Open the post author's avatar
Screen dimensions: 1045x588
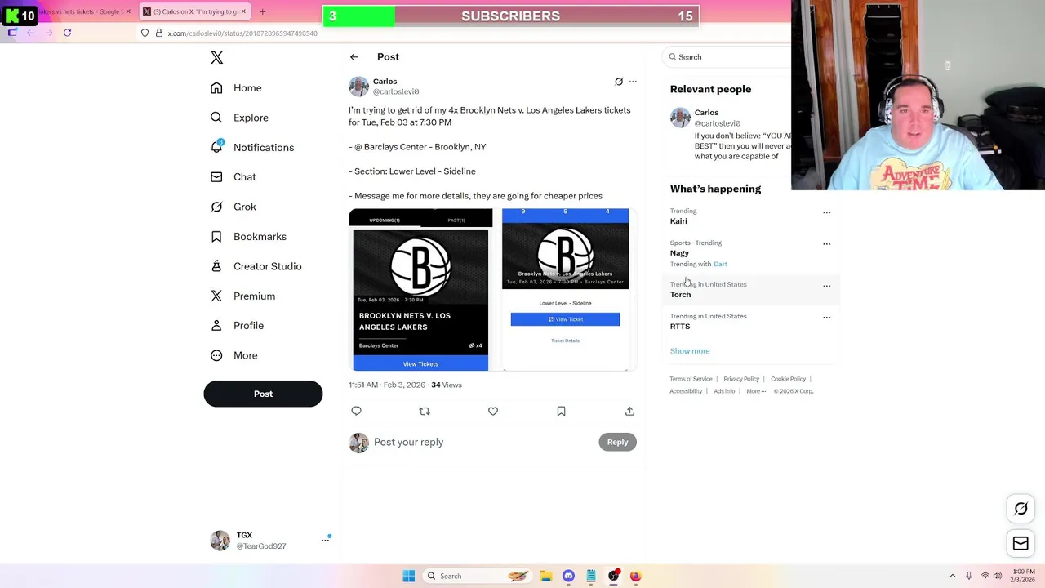(x=358, y=87)
